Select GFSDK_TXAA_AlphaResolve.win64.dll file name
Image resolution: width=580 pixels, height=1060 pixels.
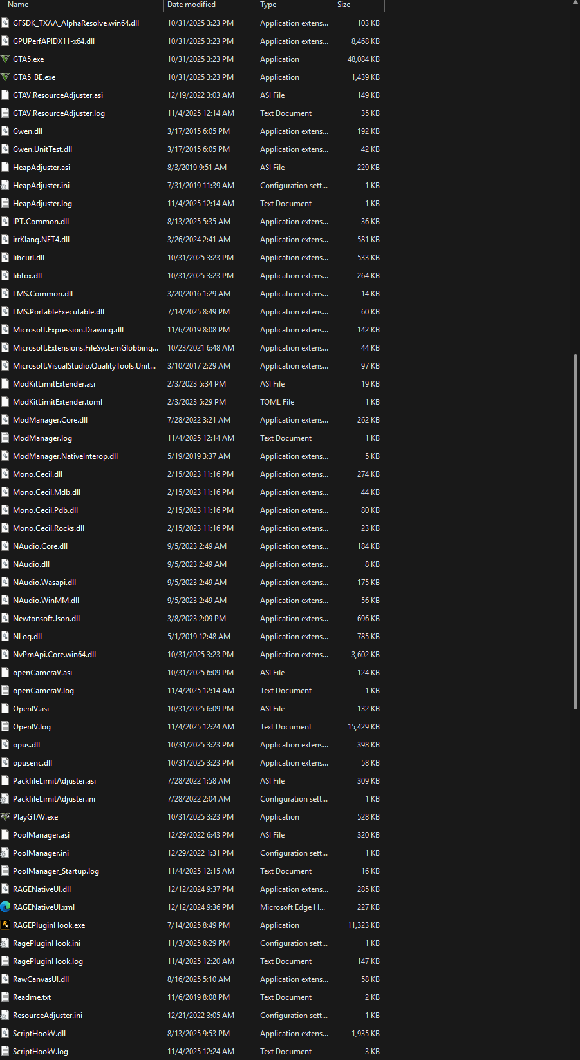76,23
